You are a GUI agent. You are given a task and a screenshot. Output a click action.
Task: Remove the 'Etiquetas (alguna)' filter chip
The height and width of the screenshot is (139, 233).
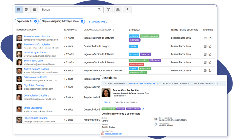[82, 21]
